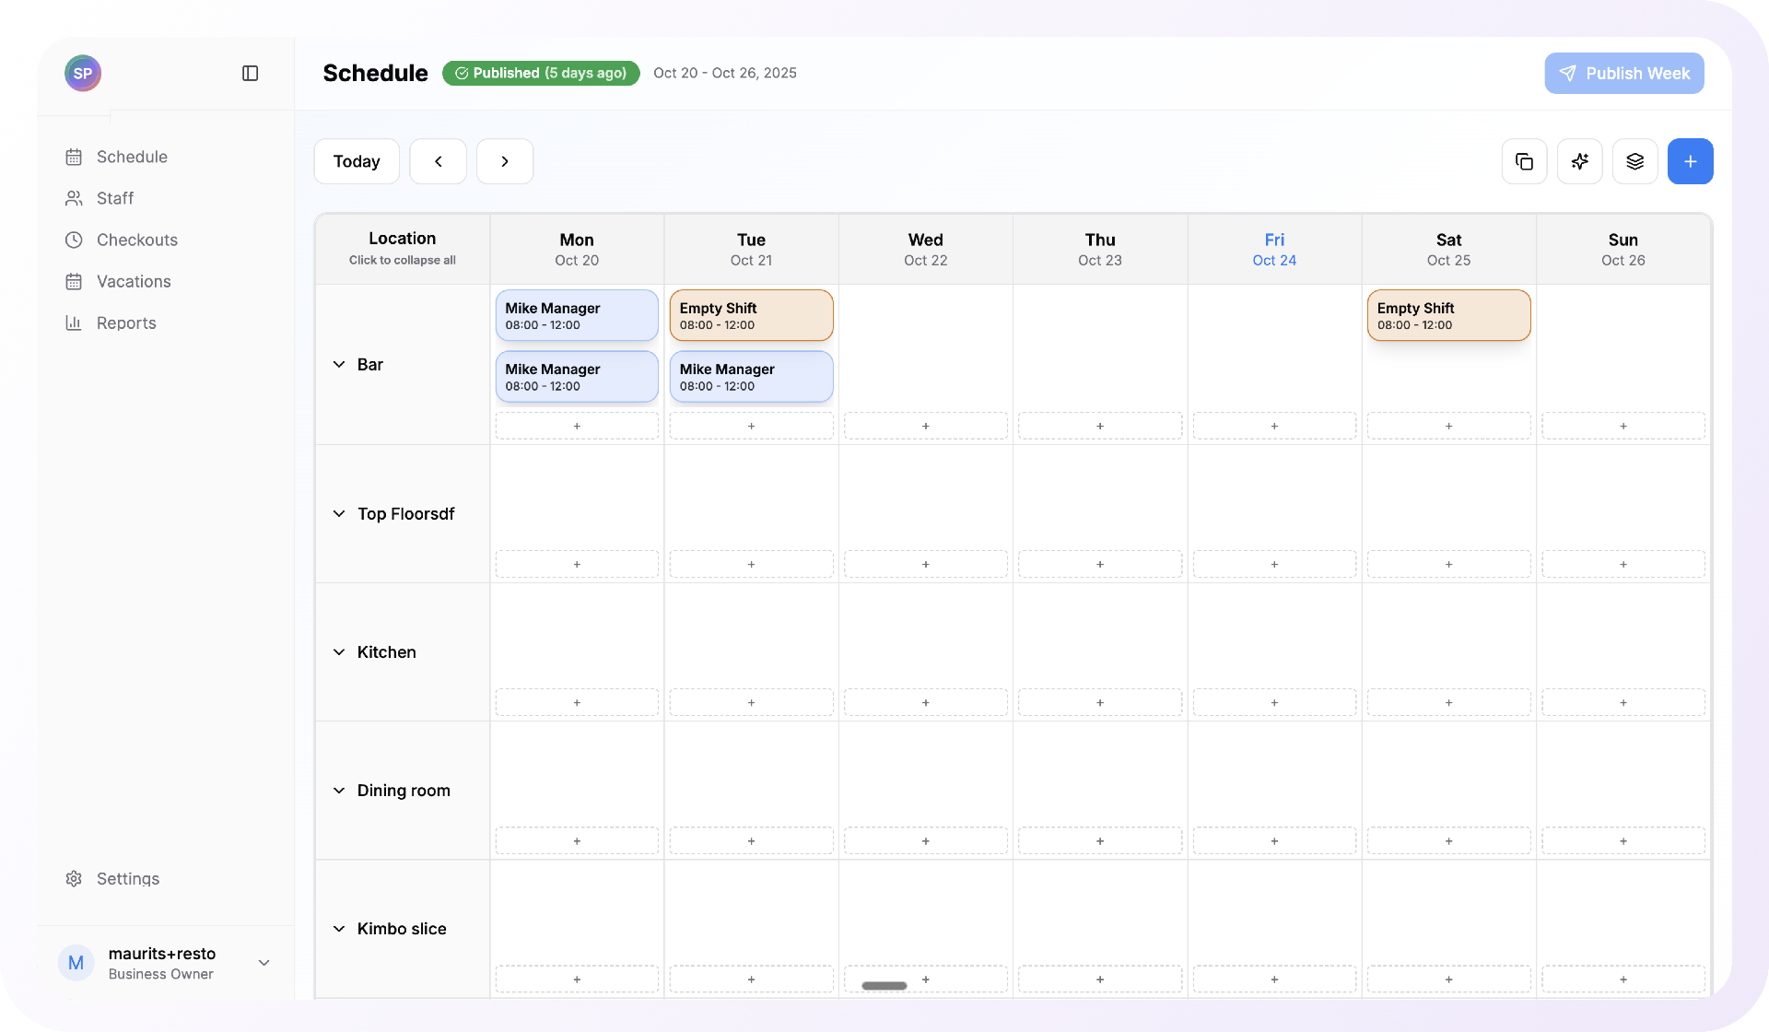
Task: Go to next week with right arrow
Action: (x=505, y=161)
